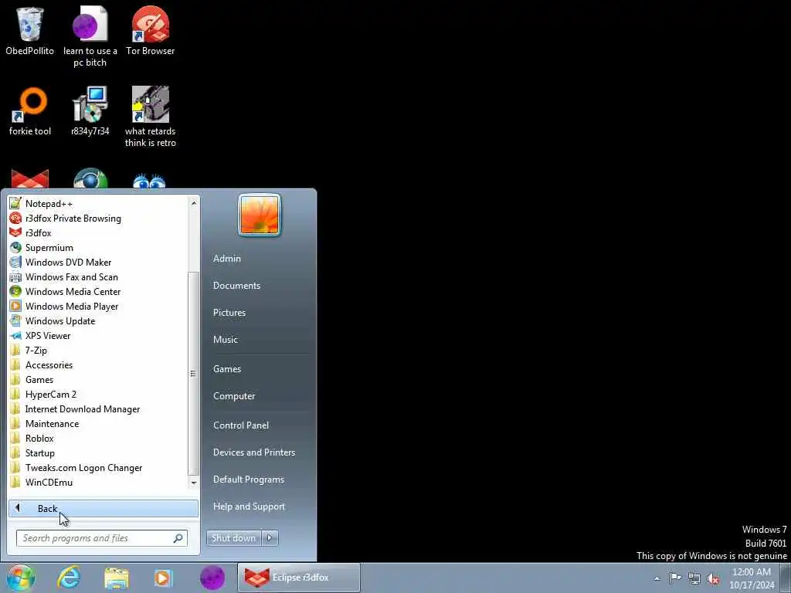Screen dimensions: 791x593
Task: Click the Shut down button
Action: click(234, 538)
